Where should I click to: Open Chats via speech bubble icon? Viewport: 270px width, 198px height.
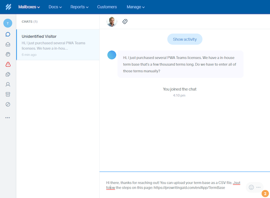click(x=8, y=34)
